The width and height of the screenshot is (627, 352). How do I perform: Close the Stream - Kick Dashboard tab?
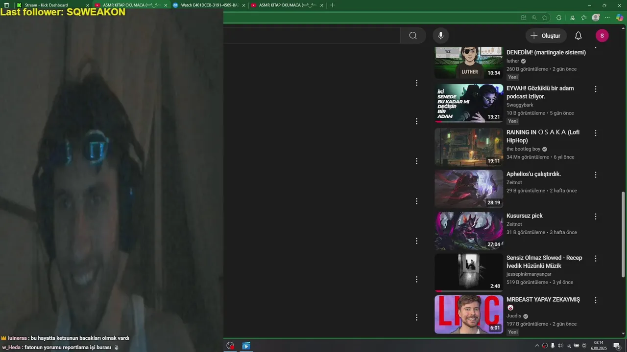[x=87, y=5]
